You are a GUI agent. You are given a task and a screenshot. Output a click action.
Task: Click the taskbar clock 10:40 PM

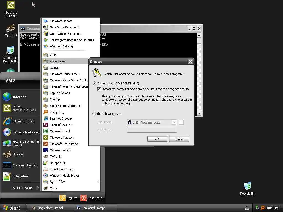pos(273,208)
